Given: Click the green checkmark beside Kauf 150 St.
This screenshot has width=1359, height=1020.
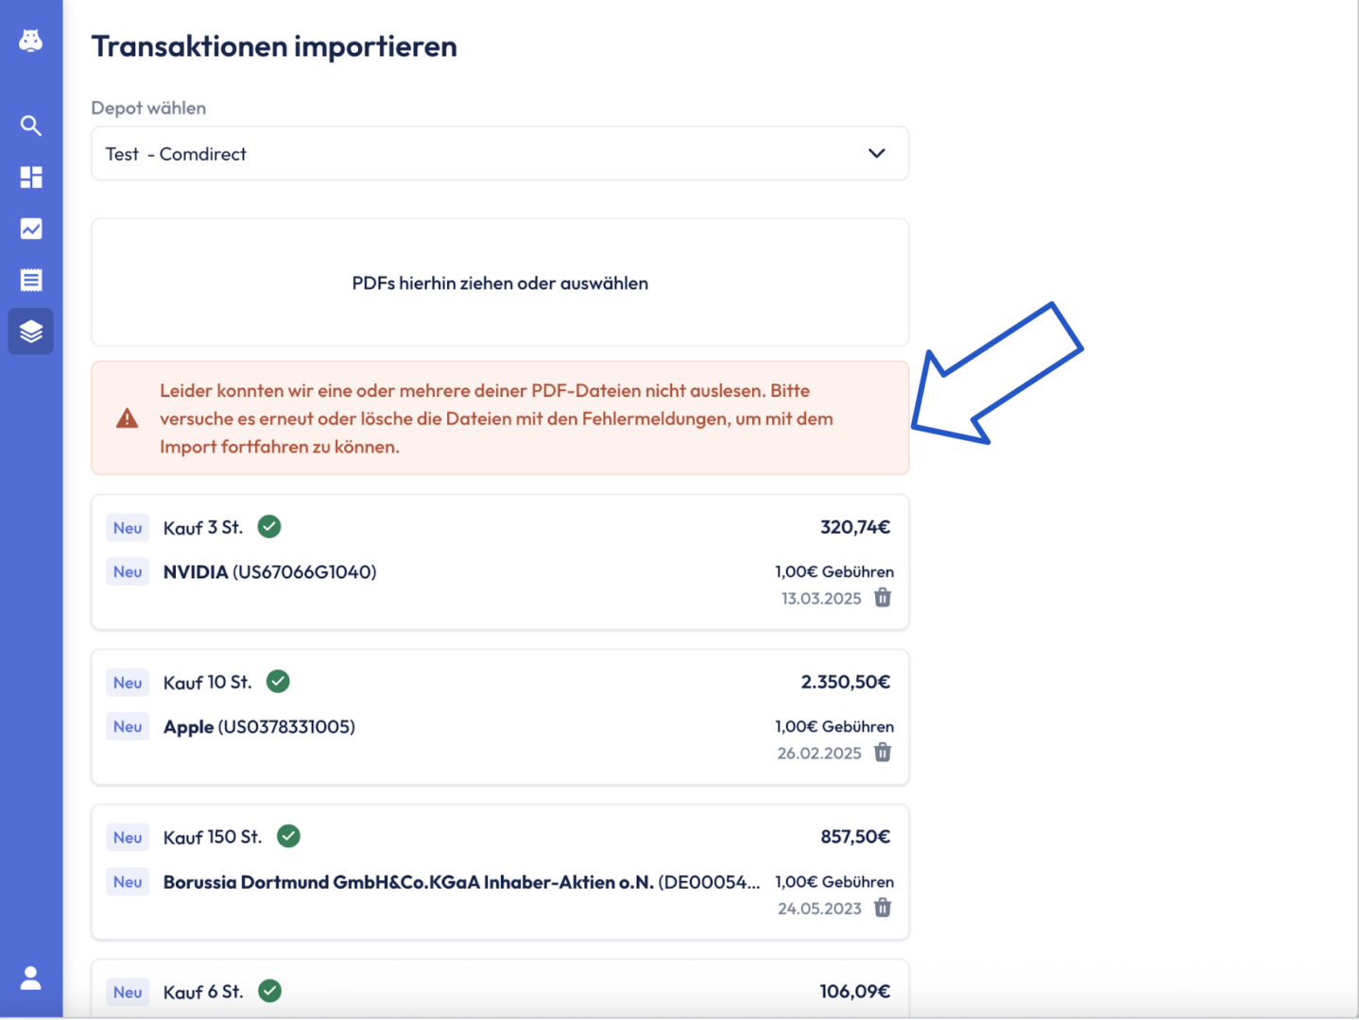Looking at the screenshot, I should tap(288, 837).
